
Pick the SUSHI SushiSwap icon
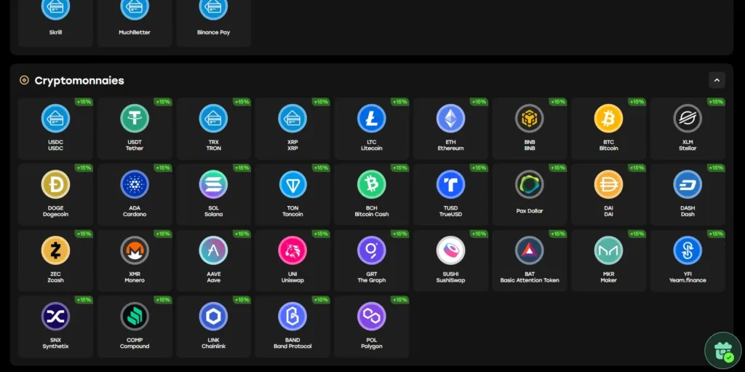pos(450,250)
